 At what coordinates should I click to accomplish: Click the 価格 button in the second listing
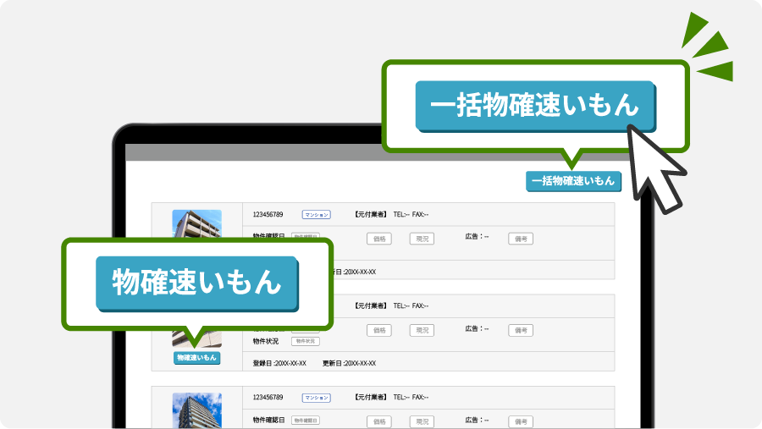click(379, 330)
